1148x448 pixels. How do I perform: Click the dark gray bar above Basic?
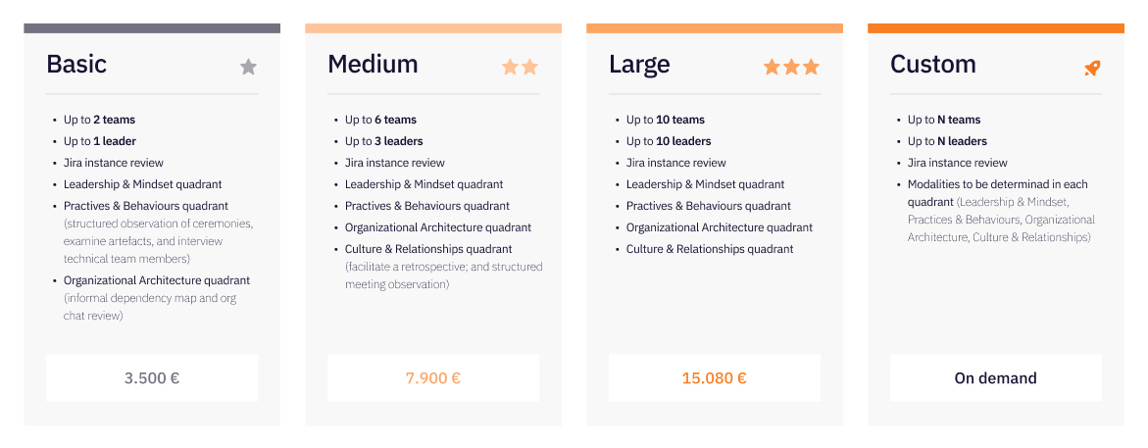click(x=152, y=27)
